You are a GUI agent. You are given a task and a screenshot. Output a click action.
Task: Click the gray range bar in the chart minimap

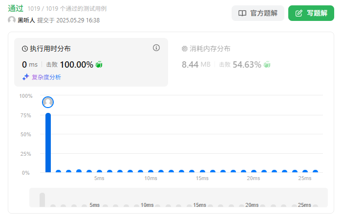pos(43,200)
